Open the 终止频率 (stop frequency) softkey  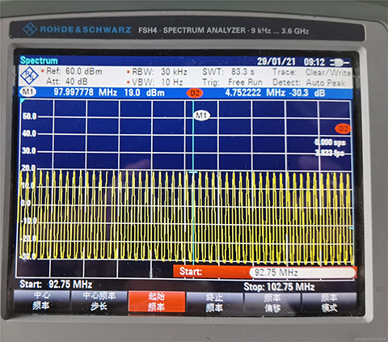pyautogui.click(x=214, y=302)
